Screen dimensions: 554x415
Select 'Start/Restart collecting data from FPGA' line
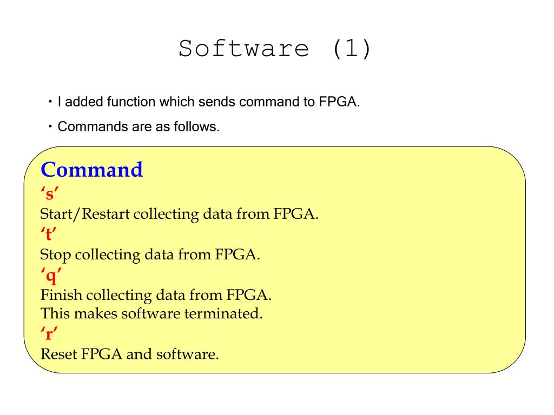(180, 214)
